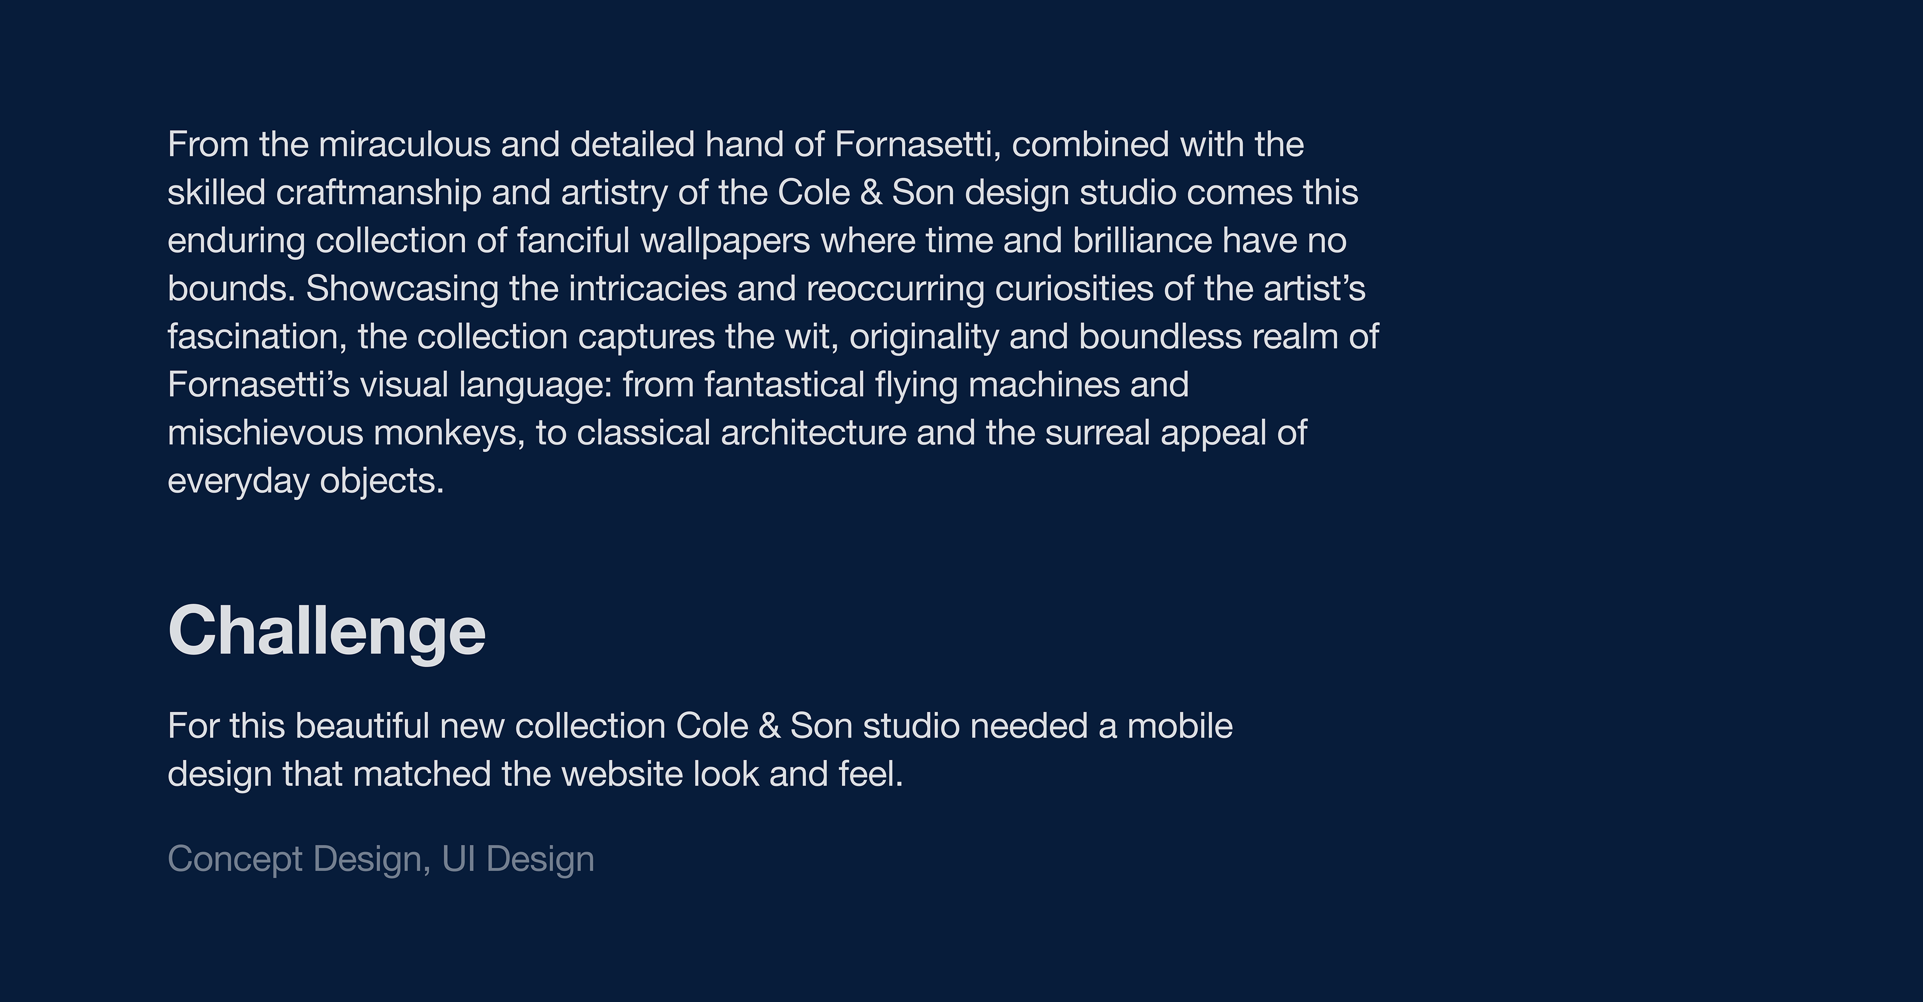Click the word "Showcasing"
The image size is (1923, 1002).
pyautogui.click(x=402, y=289)
